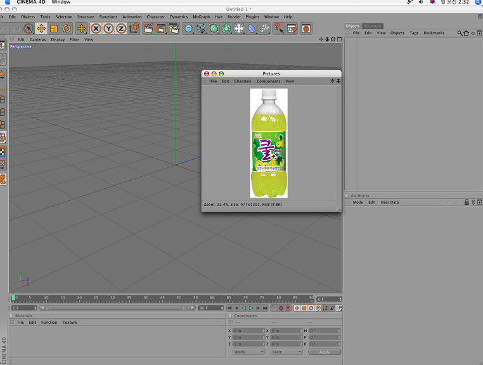Toggle autokeying red button
The image size is (483, 365).
pos(288,308)
